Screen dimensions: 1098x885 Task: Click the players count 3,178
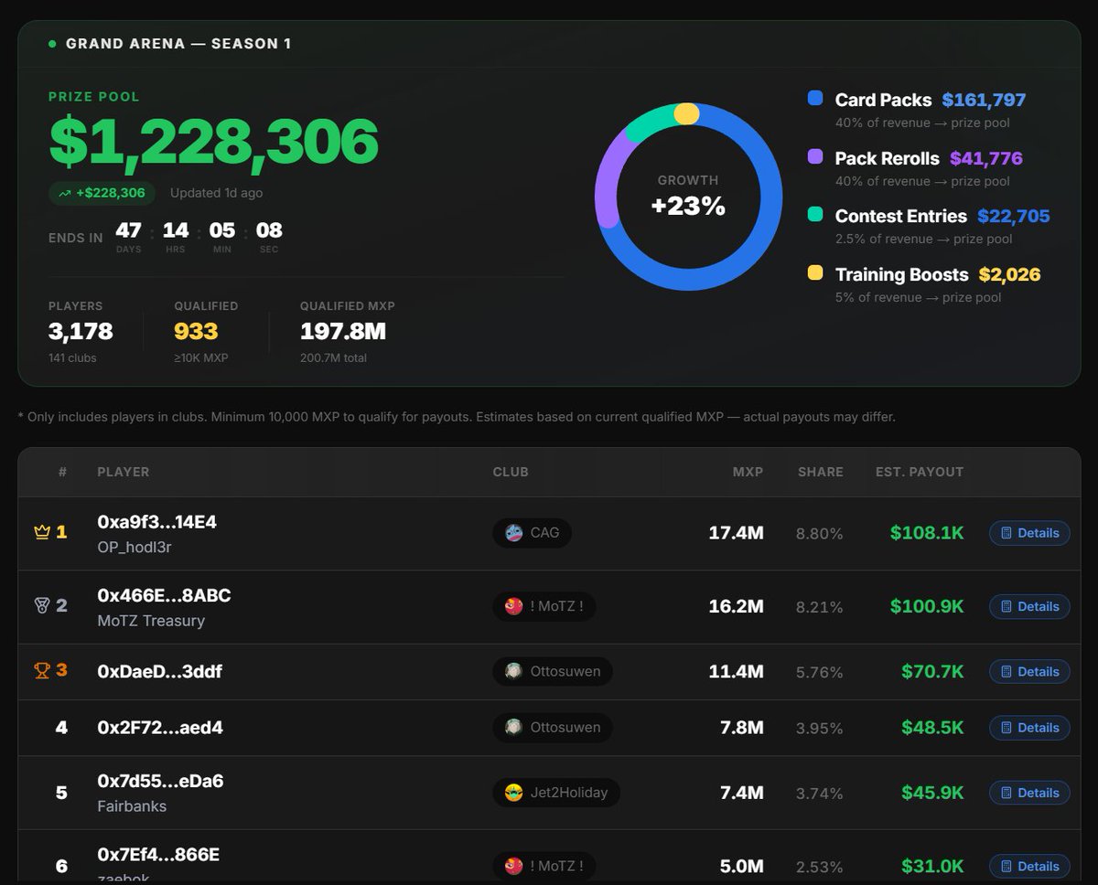81,331
